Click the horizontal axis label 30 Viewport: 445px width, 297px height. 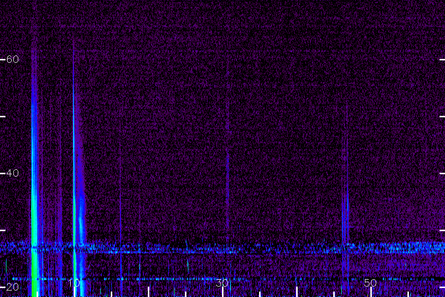click(x=222, y=283)
